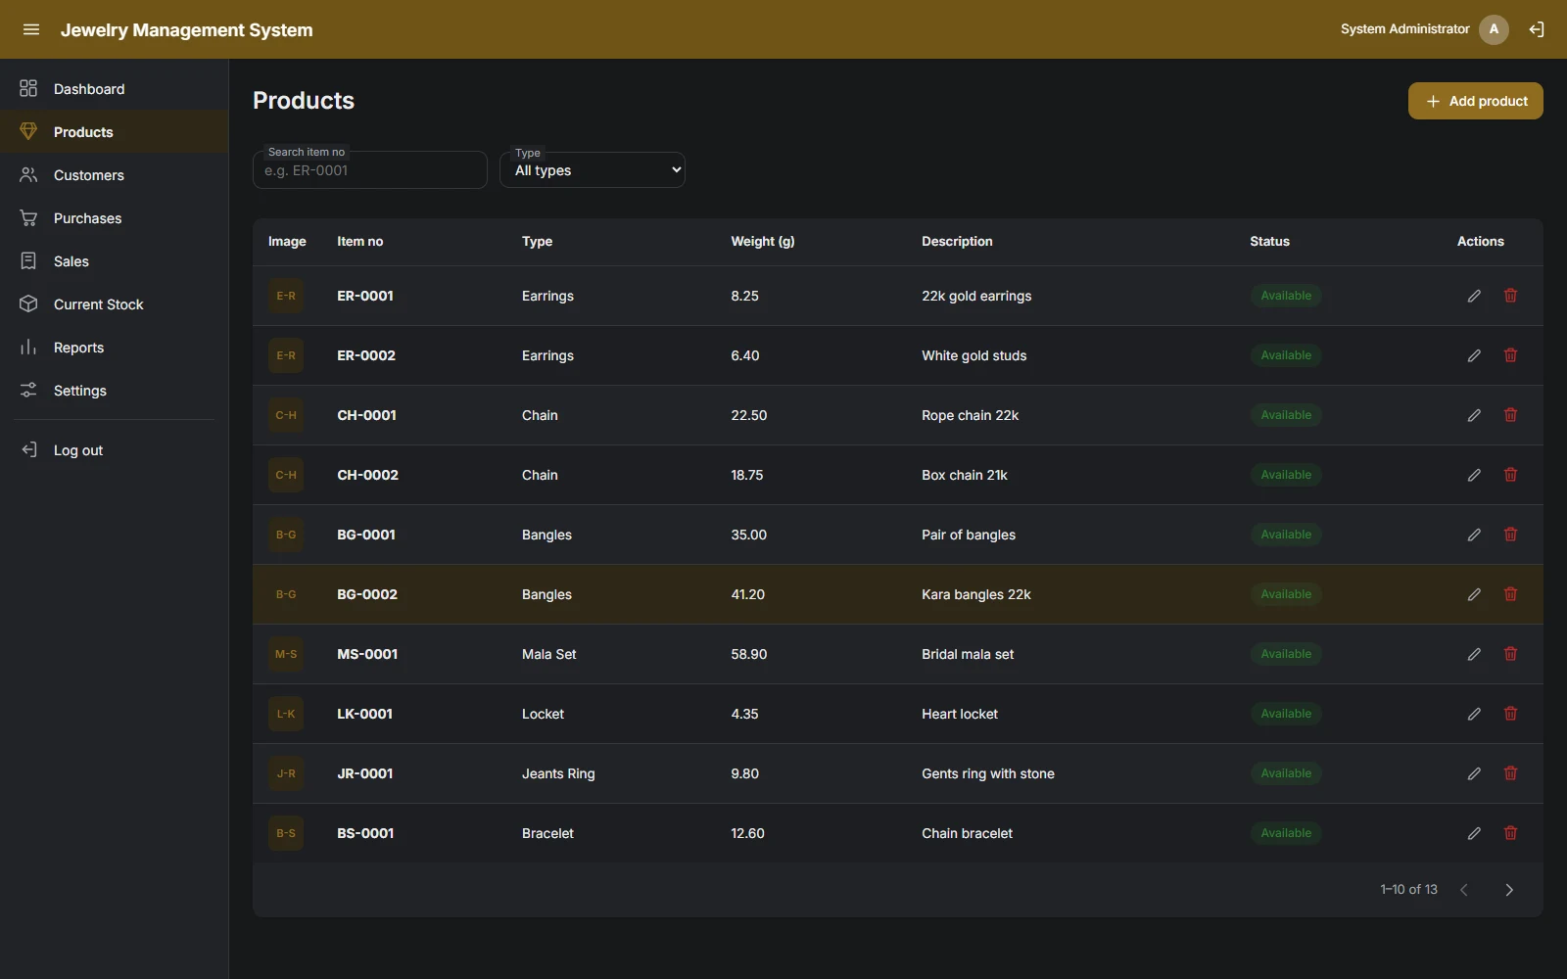Screen dimensions: 1567x979
Task: Open Sales in the sidebar
Action: [114, 261]
